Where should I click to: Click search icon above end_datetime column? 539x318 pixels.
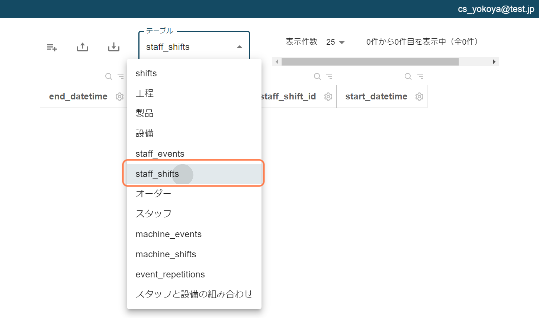[x=109, y=76]
